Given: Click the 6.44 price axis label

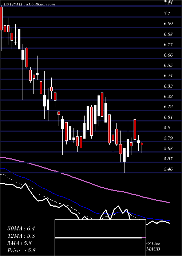Looking at the screenshot, I should tap(168, 76).
